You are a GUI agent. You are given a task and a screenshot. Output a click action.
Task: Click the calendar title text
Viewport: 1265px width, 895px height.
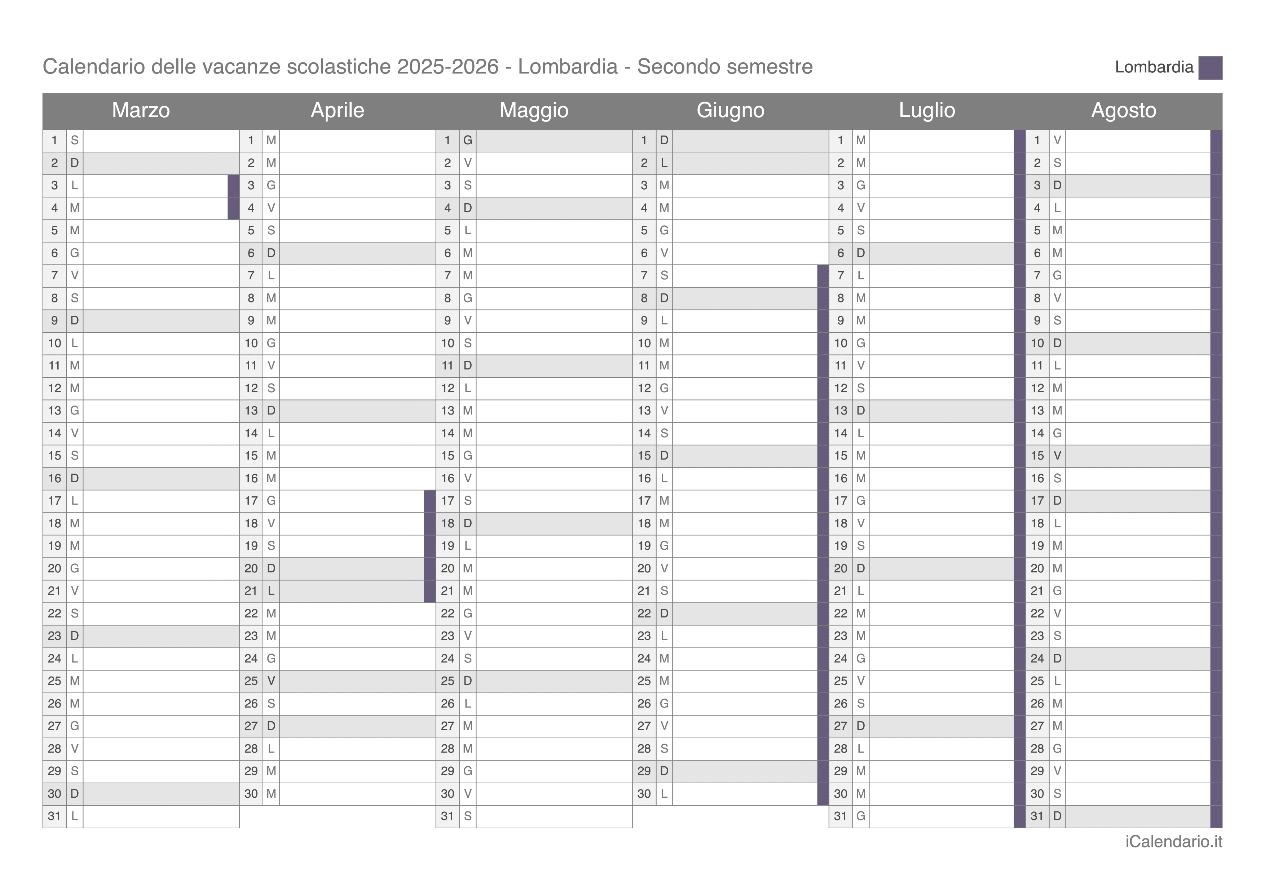(x=428, y=67)
